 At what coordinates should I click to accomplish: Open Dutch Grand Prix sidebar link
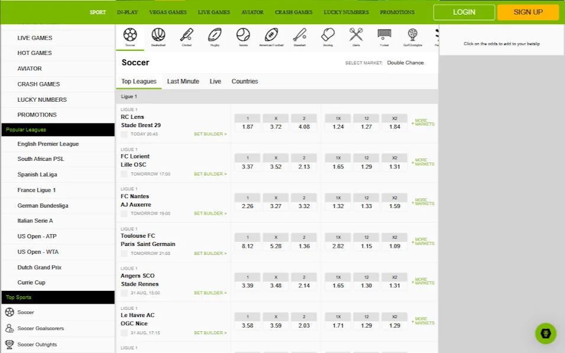click(39, 268)
